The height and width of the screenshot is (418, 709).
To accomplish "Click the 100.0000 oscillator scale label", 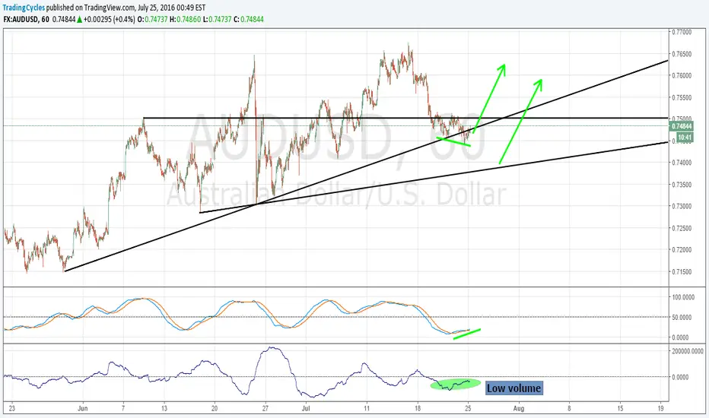I will [x=683, y=297].
